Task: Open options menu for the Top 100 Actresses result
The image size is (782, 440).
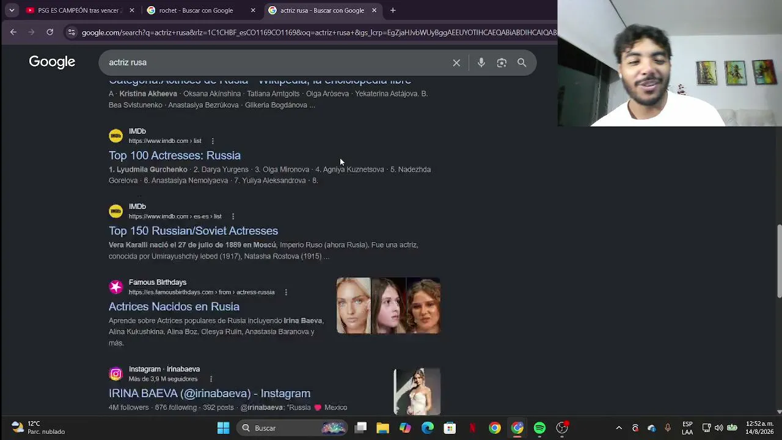Action: click(213, 141)
